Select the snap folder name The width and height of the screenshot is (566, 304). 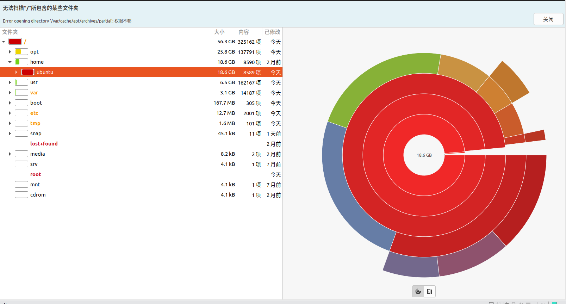[36, 134]
